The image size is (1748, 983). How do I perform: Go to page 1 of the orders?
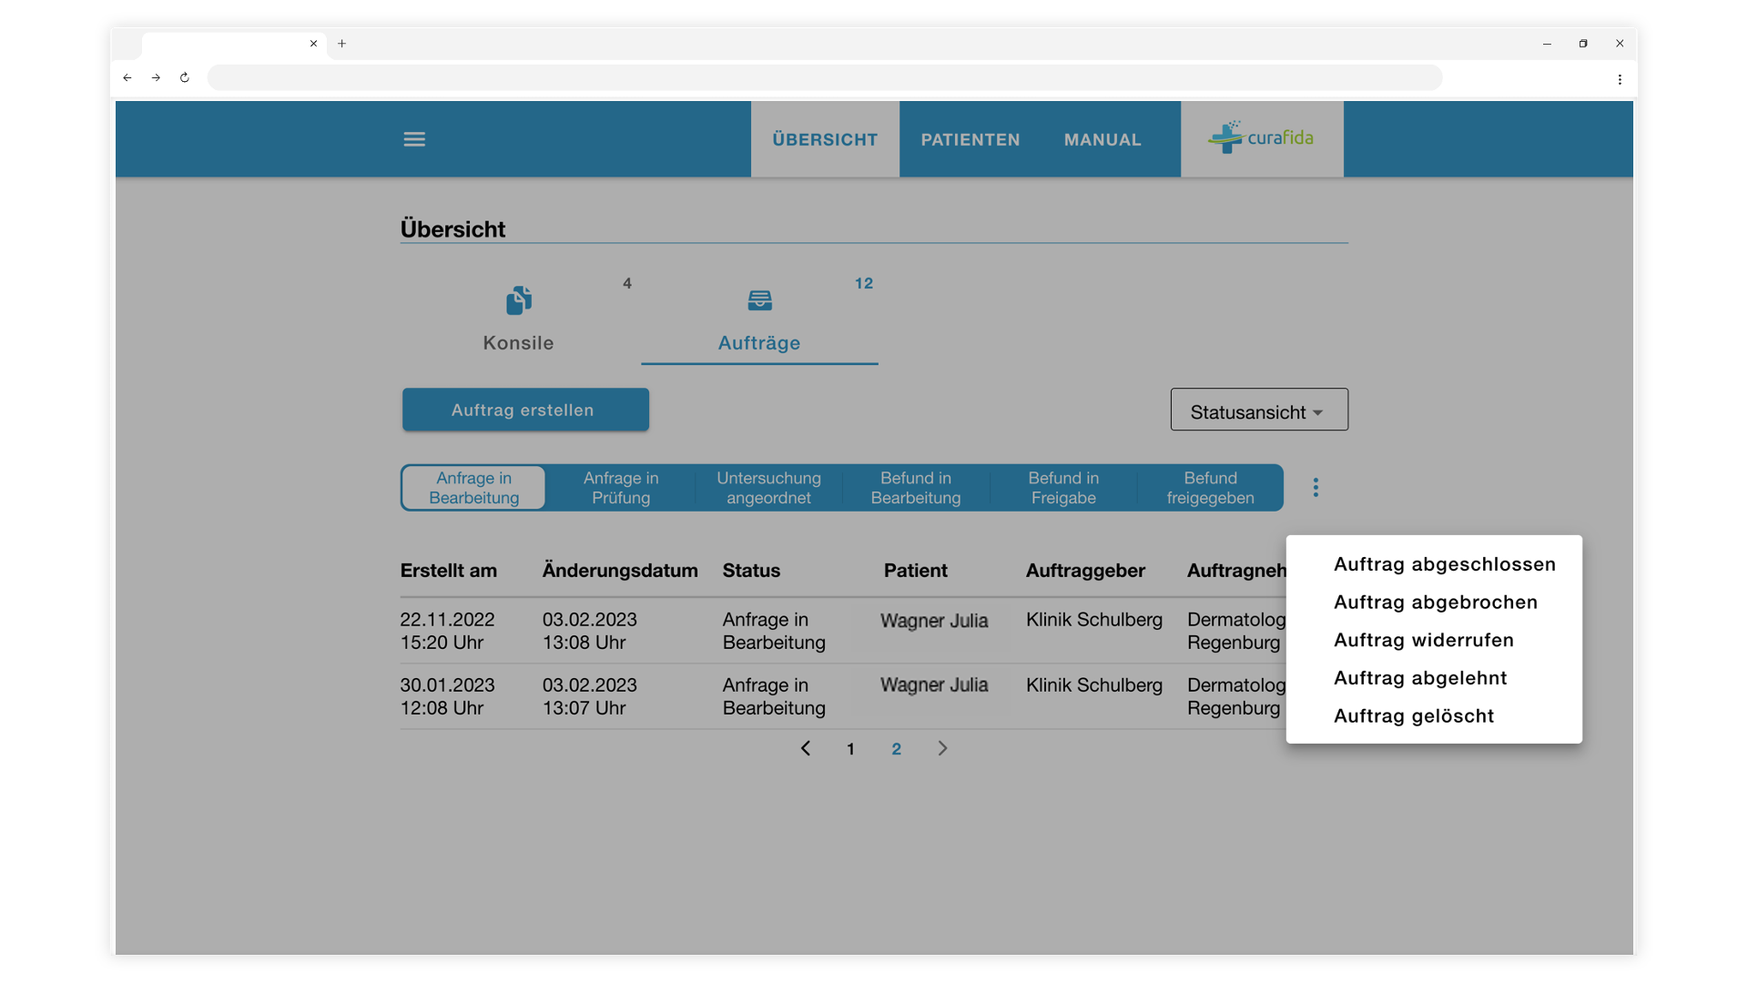point(850,749)
